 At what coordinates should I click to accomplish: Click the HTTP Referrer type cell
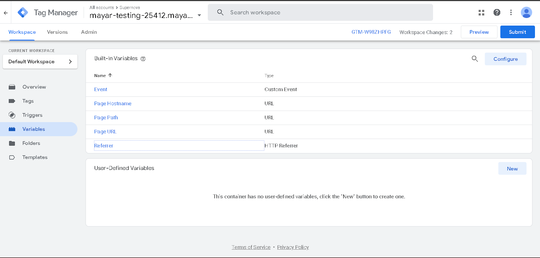[281, 146]
